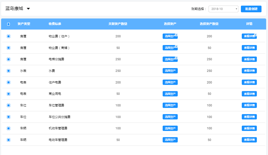The height and width of the screenshot is (155, 268).
Task: Uncheck the 水费 row checkbox
Action: [x=9, y=71]
